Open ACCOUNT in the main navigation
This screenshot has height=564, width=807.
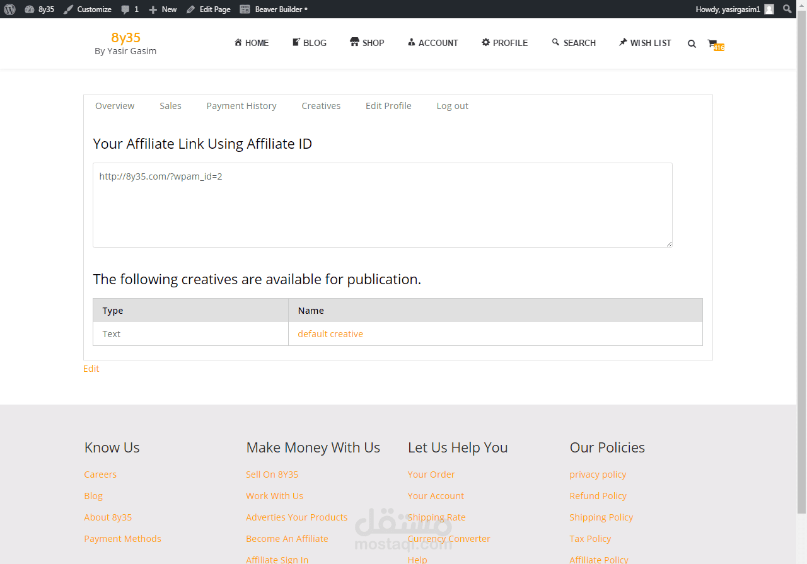coord(433,43)
